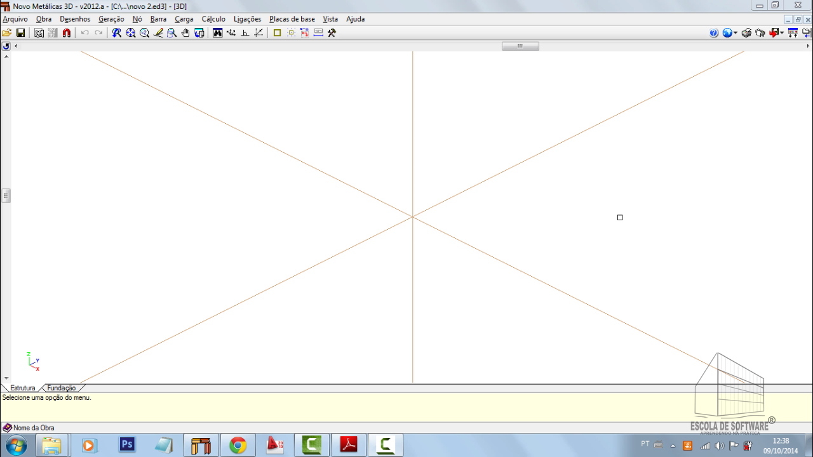Click the hammer and wrench tools icon
This screenshot has height=457, width=813.
[x=332, y=33]
